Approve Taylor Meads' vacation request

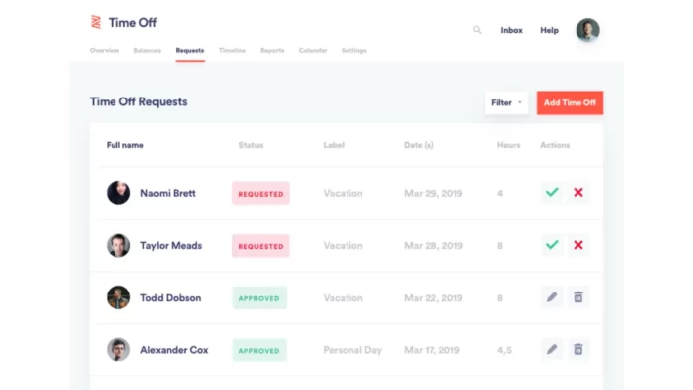(x=552, y=245)
